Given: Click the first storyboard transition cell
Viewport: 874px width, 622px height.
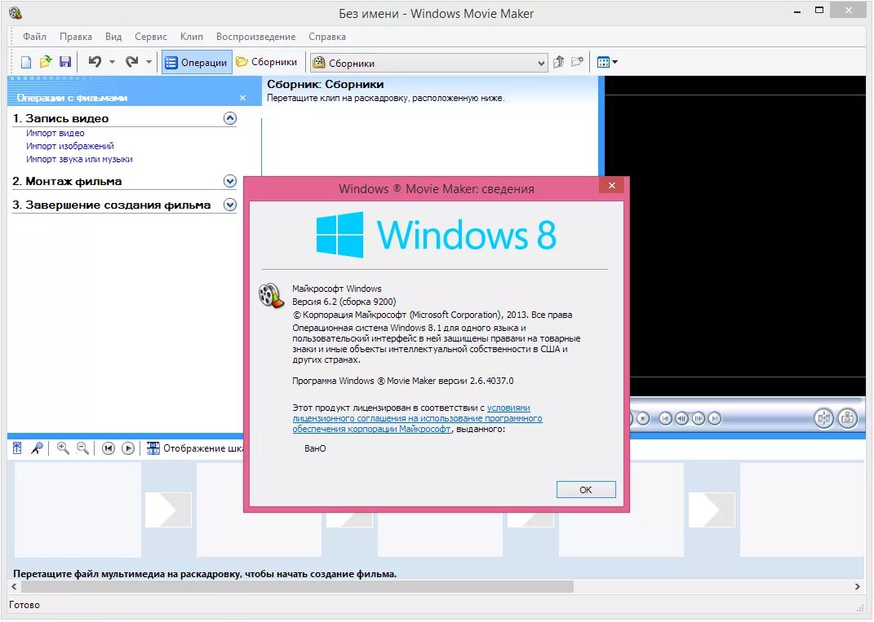Looking at the screenshot, I should [168, 510].
